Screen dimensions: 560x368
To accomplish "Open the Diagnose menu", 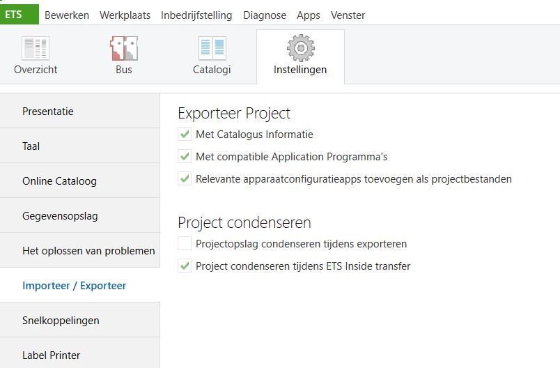I will [264, 15].
